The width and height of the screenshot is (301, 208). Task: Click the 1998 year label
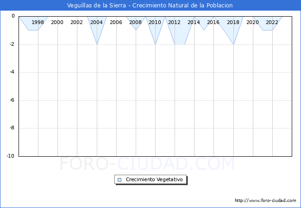[x=38, y=22]
